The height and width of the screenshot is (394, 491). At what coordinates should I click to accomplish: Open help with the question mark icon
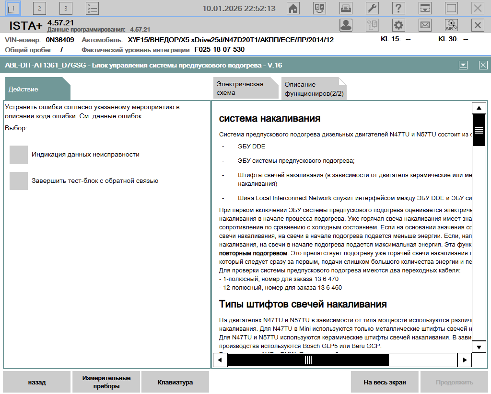[x=398, y=8]
